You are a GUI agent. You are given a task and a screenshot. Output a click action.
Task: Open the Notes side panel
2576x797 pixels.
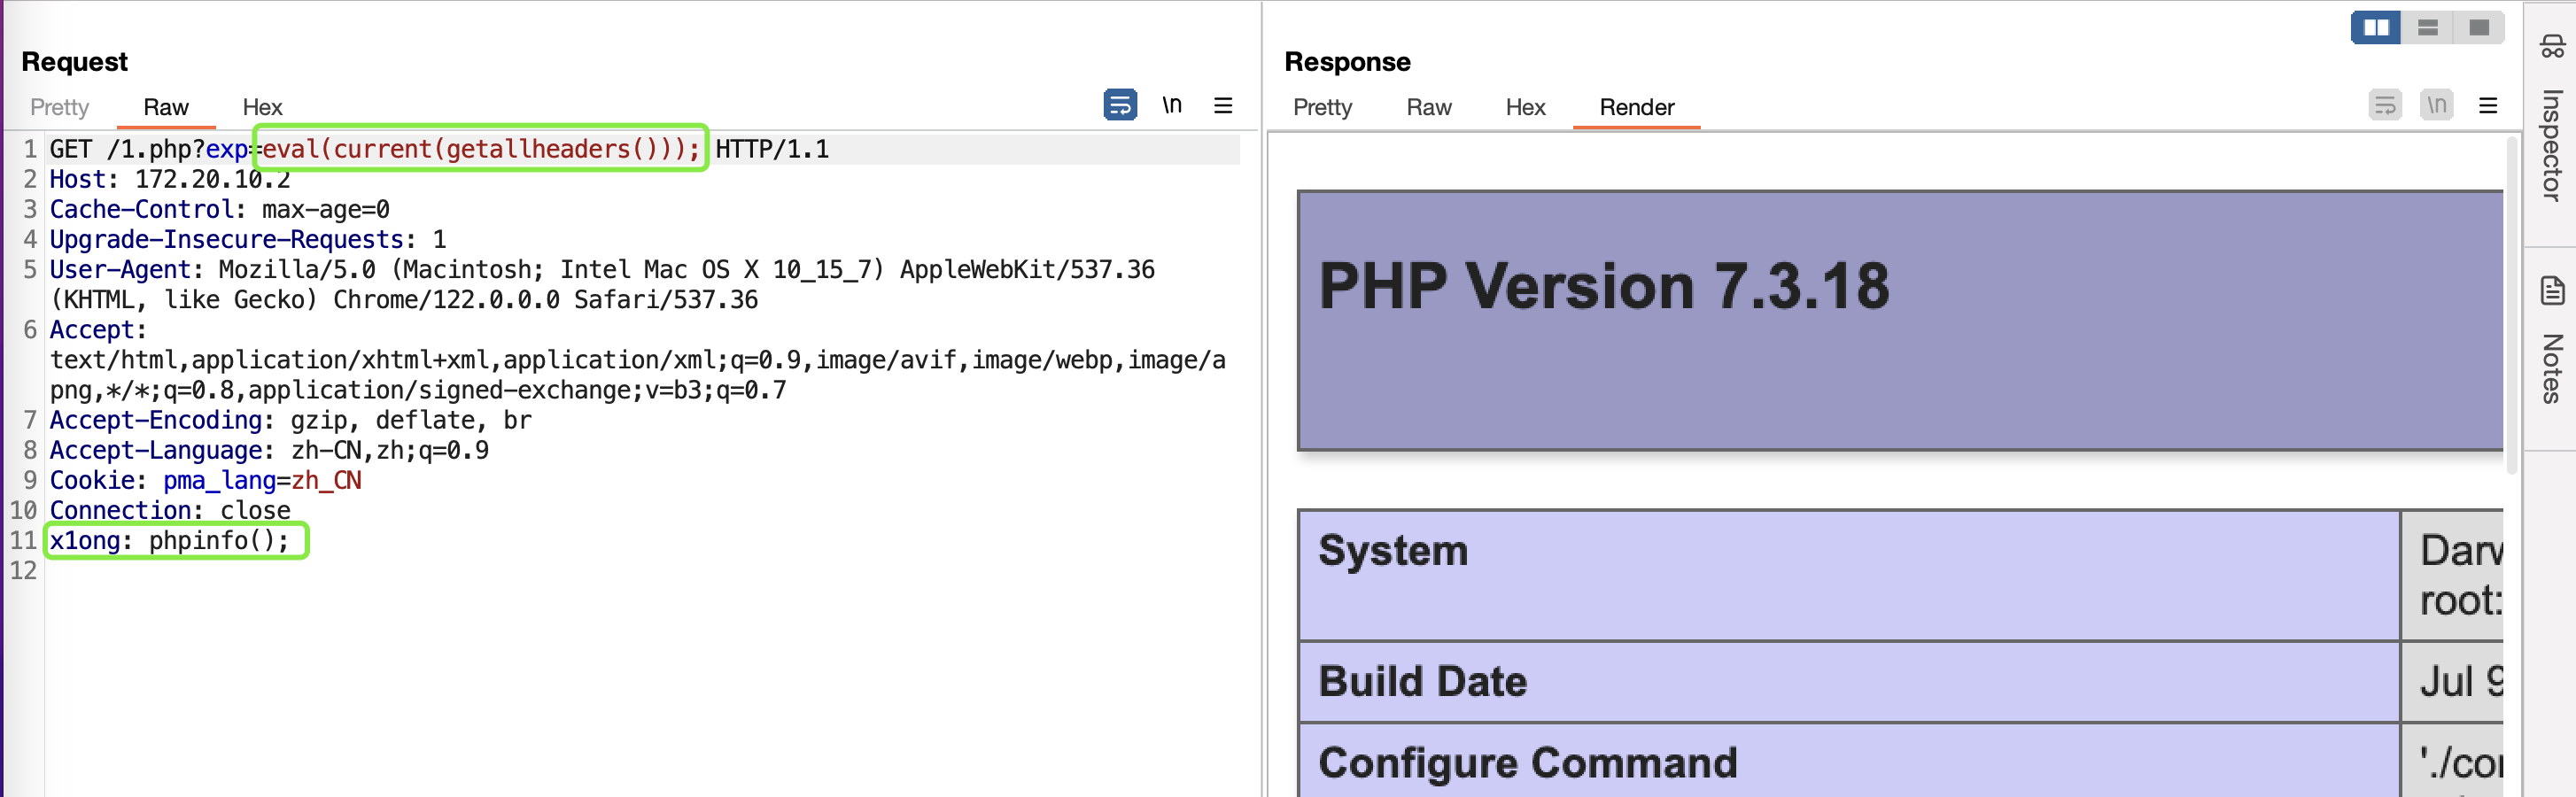[x=2551, y=340]
